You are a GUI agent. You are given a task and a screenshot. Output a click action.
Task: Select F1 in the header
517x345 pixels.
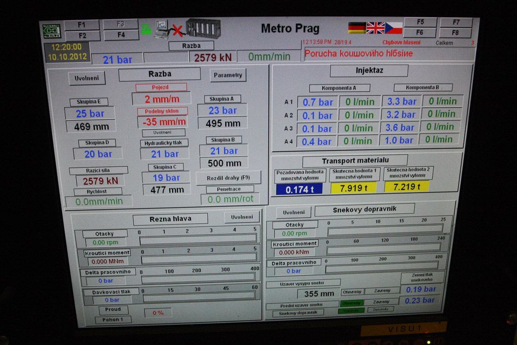[x=81, y=25]
